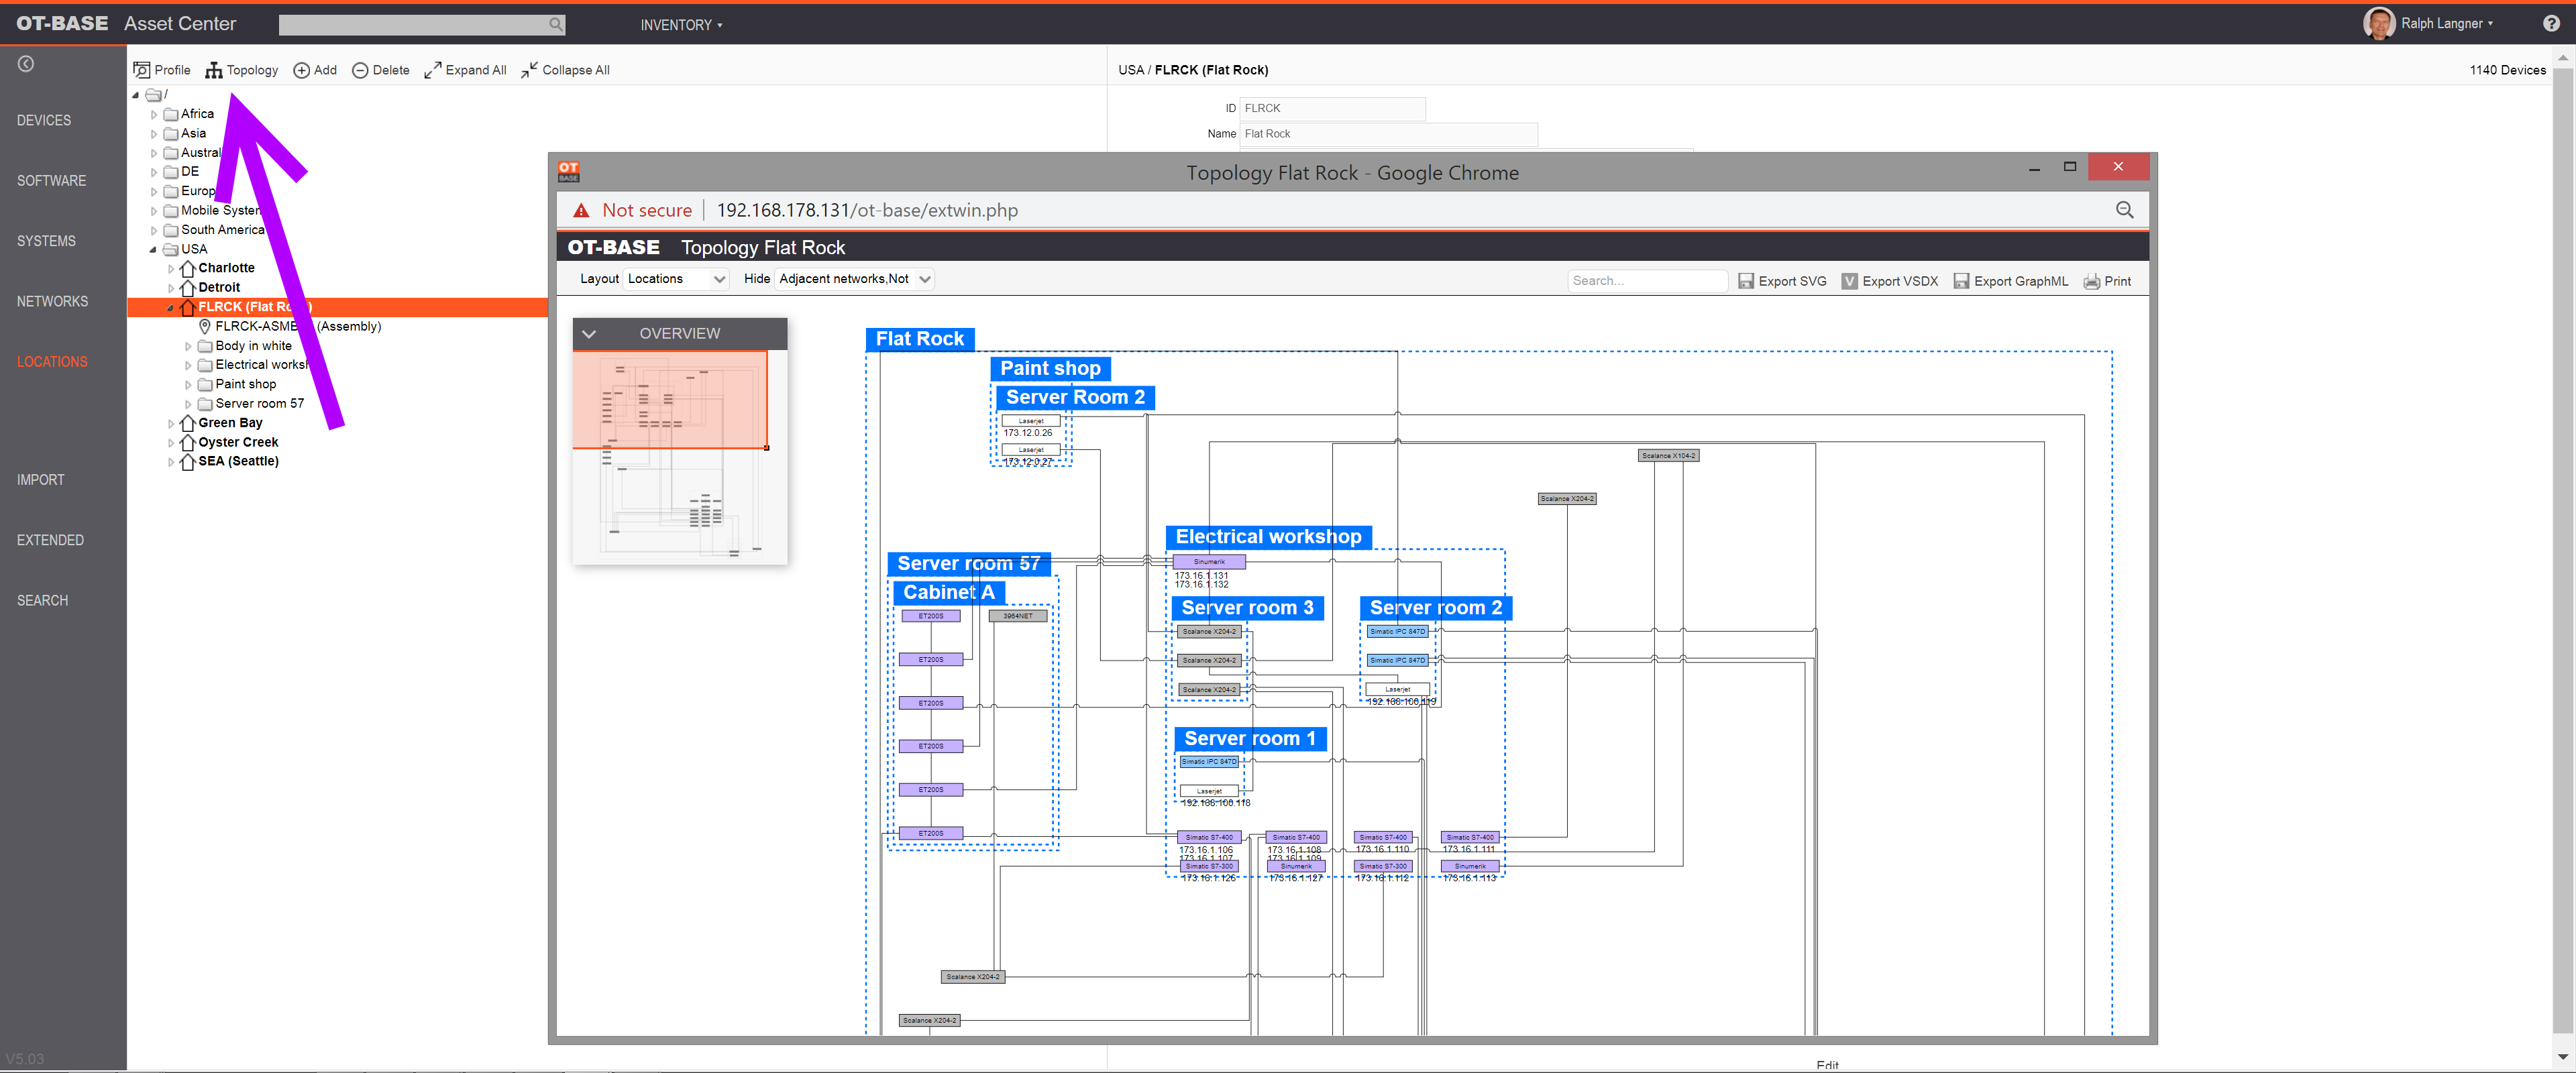
Task: Click the ID field containing FLRCK
Action: coord(1332,108)
